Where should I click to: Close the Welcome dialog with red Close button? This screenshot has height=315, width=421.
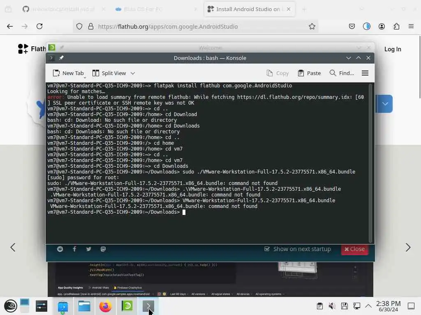(354, 249)
